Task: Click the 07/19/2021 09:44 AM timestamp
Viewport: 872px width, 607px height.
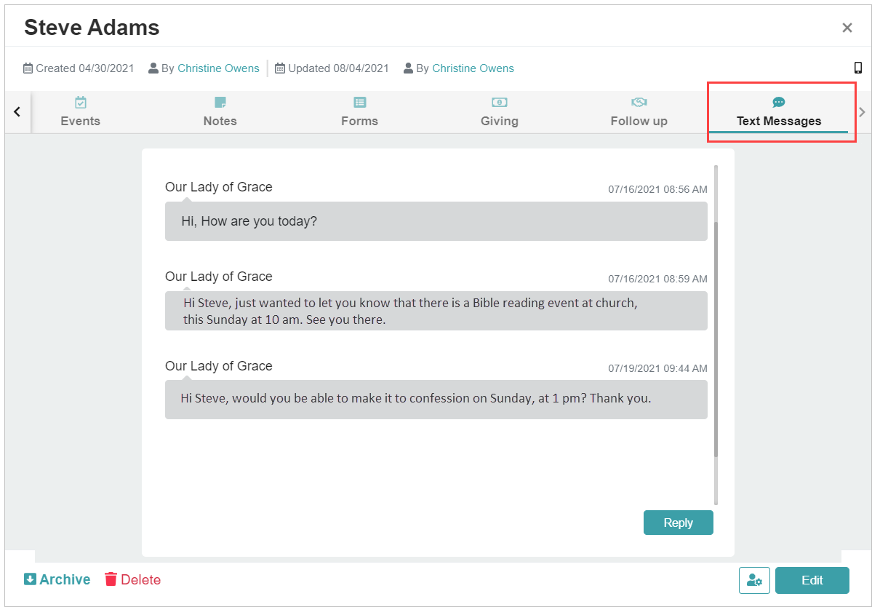Action: point(657,368)
